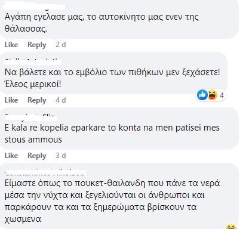Open the author name above the εμβόλιο comment
Screen dimensions: 252x229
click(33, 62)
